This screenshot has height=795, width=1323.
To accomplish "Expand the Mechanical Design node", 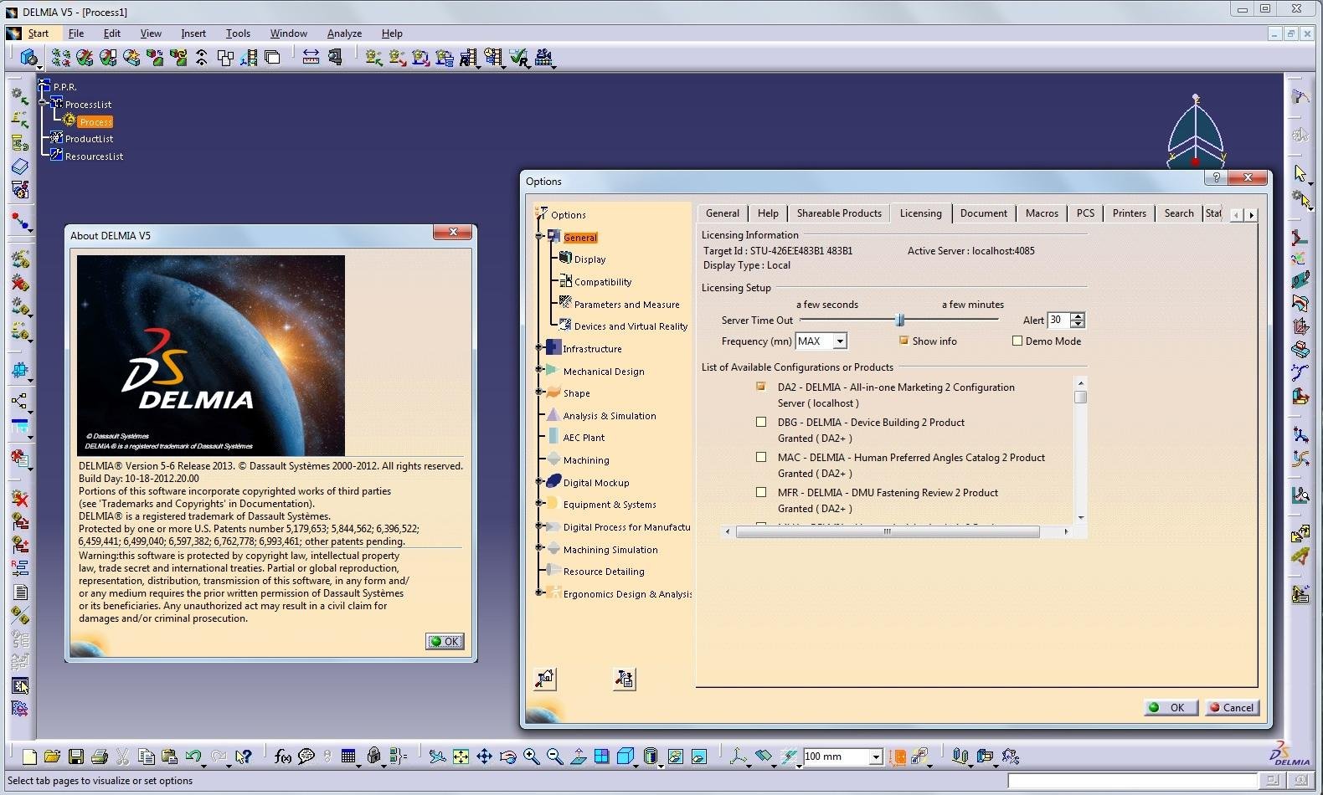I will tap(540, 369).
